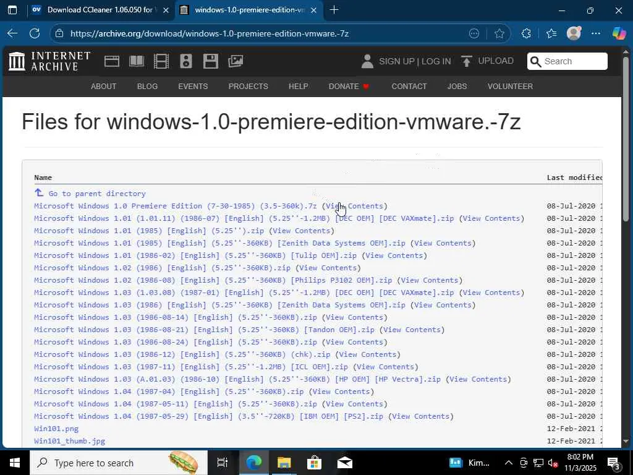Open the Images icon in Archive header
The width and height of the screenshot is (633, 475).
pos(236,61)
